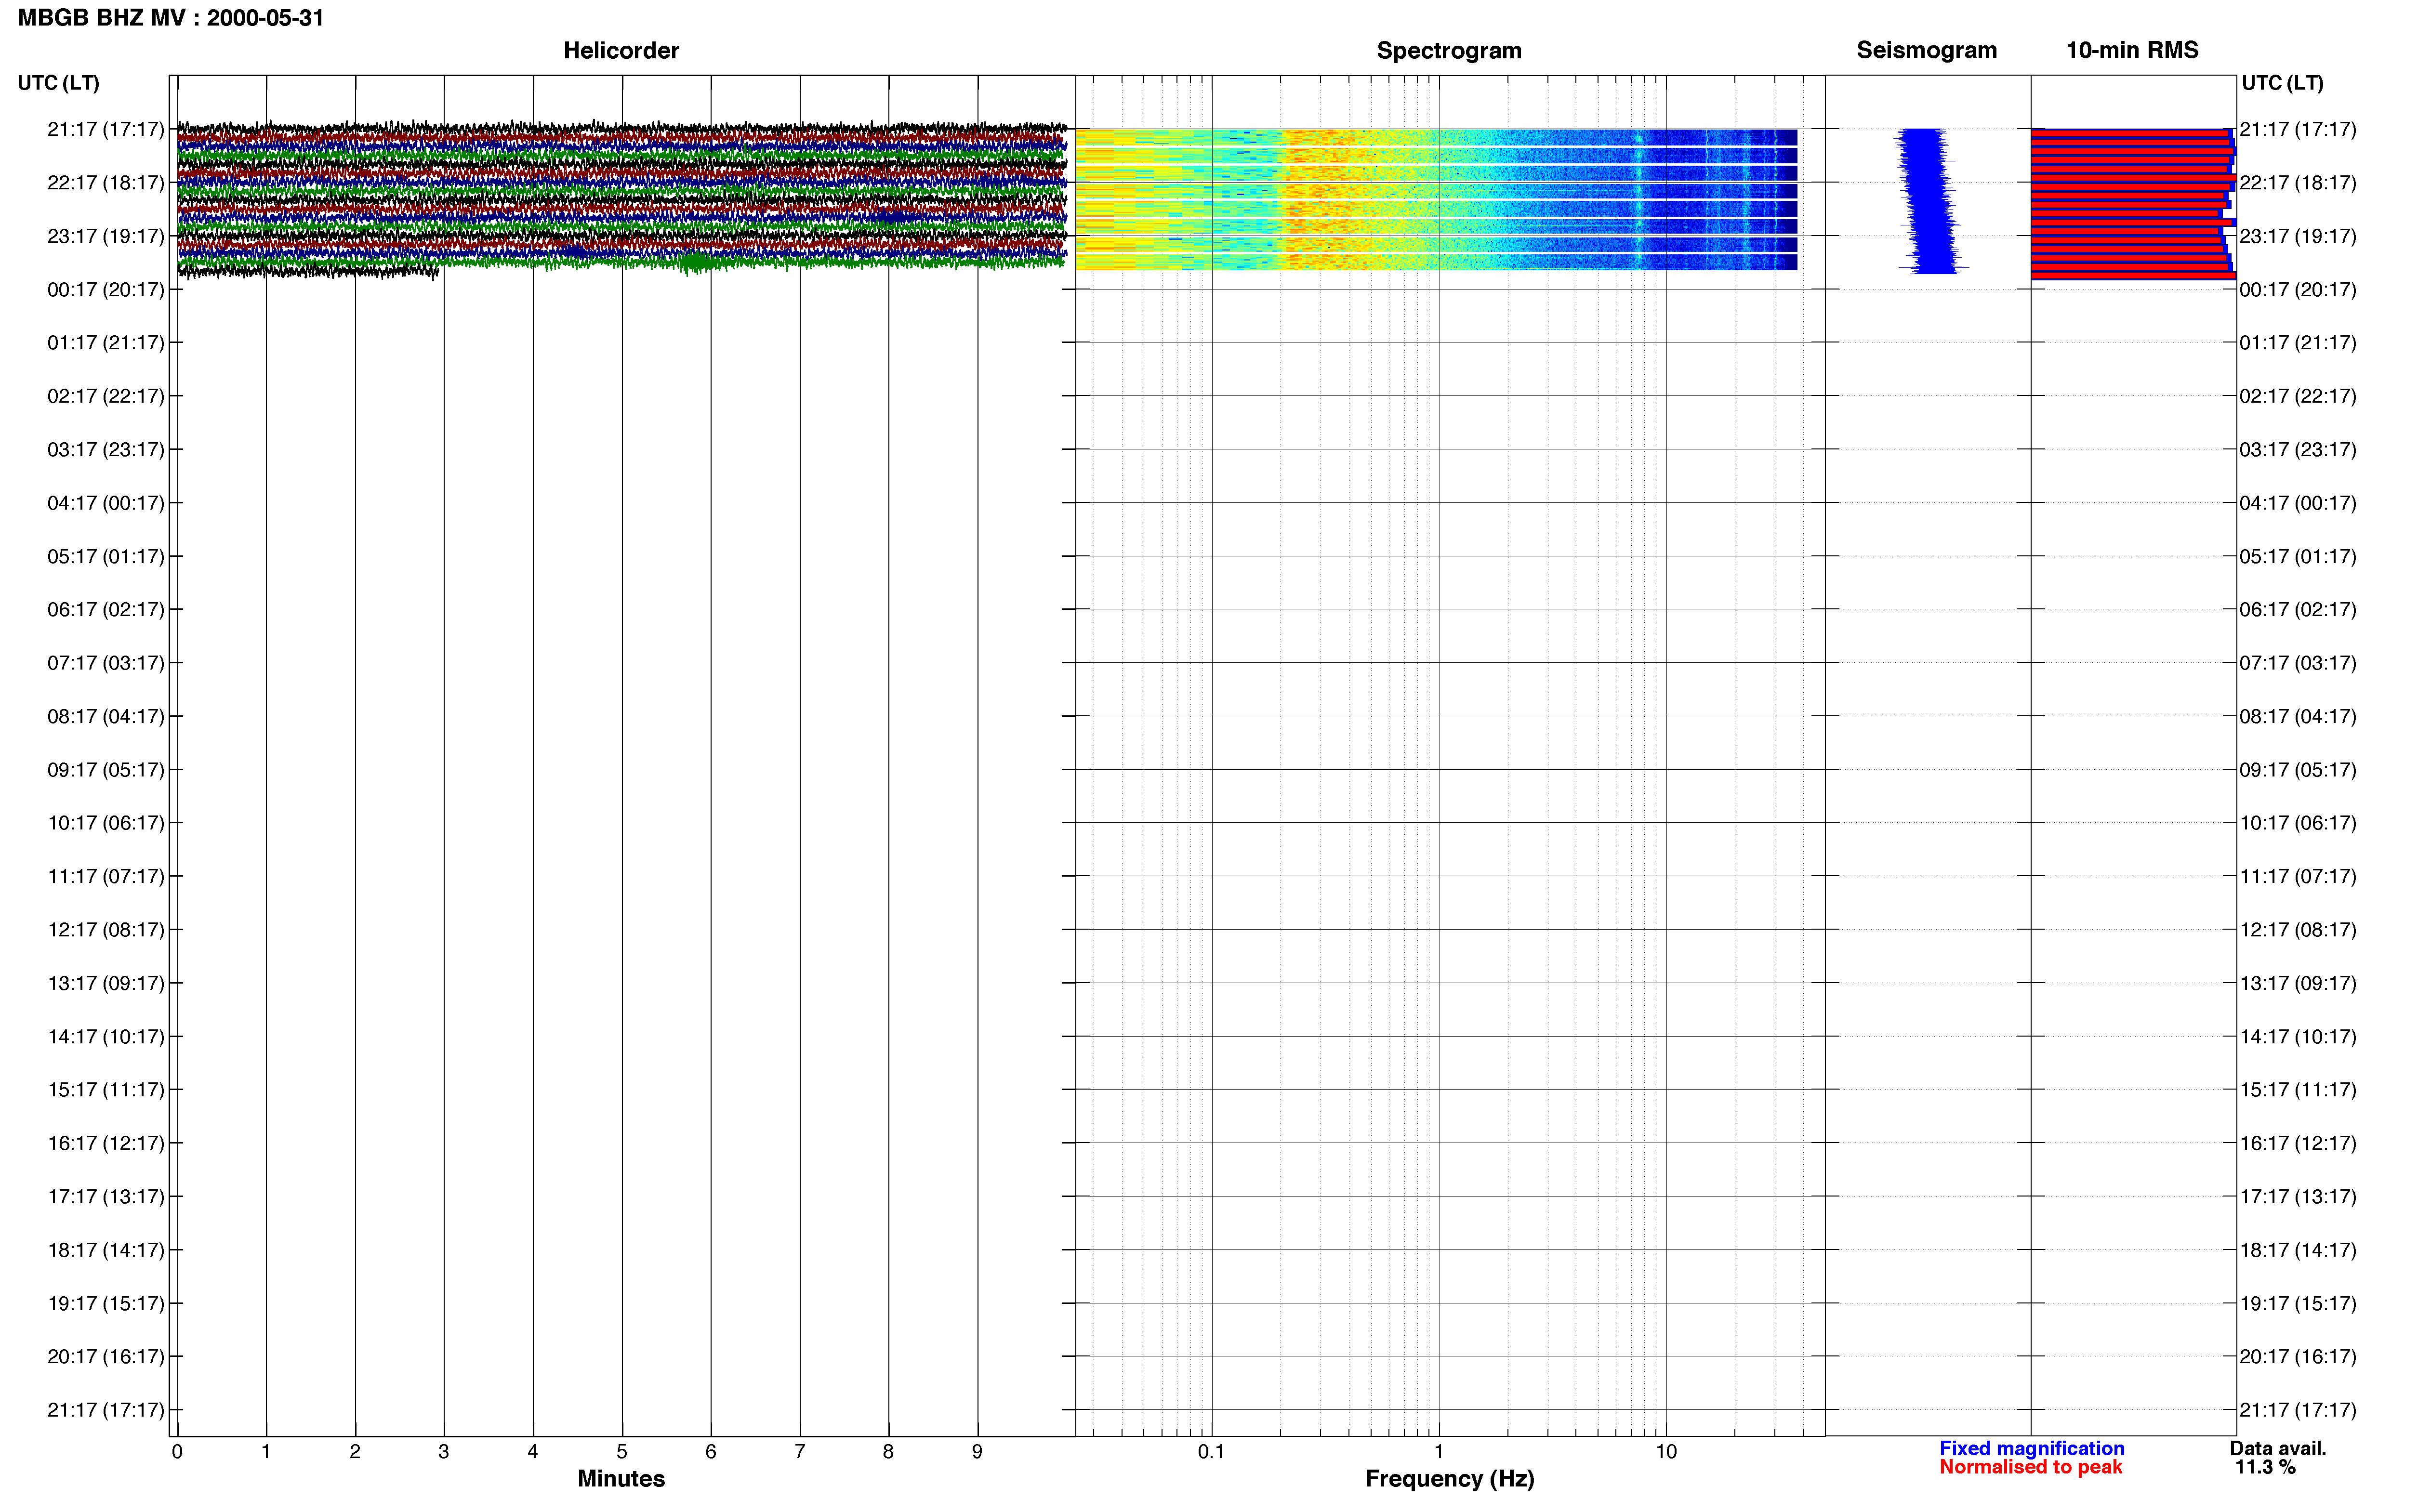Click the '1' Hz frequency tick label
Screen dimensions: 2418x1512
tap(1439, 1452)
